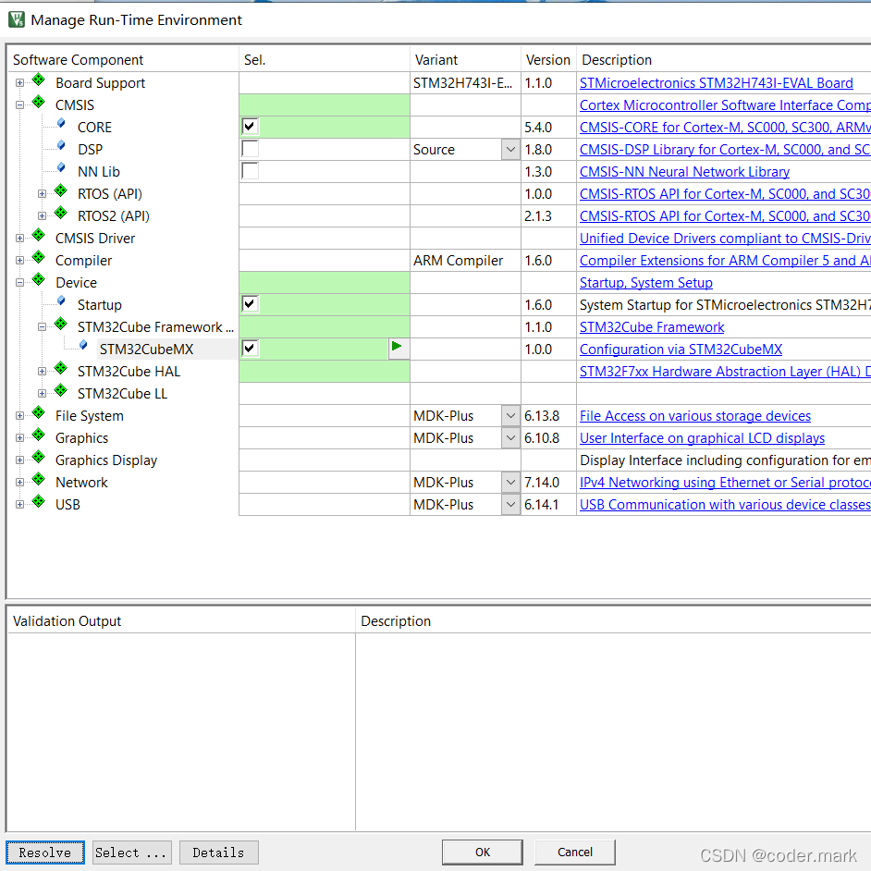Open File Access on various storage devices link
Image resolution: width=871 pixels, height=871 pixels.
pyautogui.click(x=695, y=416)
